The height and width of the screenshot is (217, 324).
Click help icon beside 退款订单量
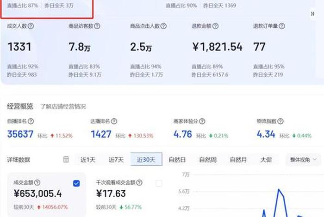(x=281, y=26)
